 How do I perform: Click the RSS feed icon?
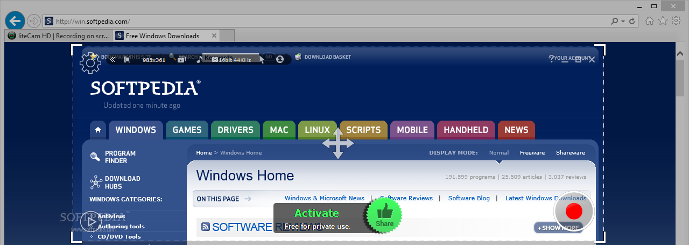(206, 227)
